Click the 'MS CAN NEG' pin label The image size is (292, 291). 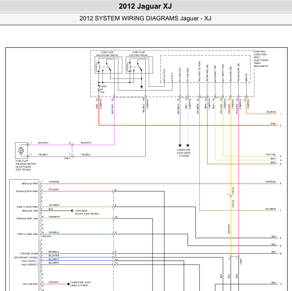(30, 284)
